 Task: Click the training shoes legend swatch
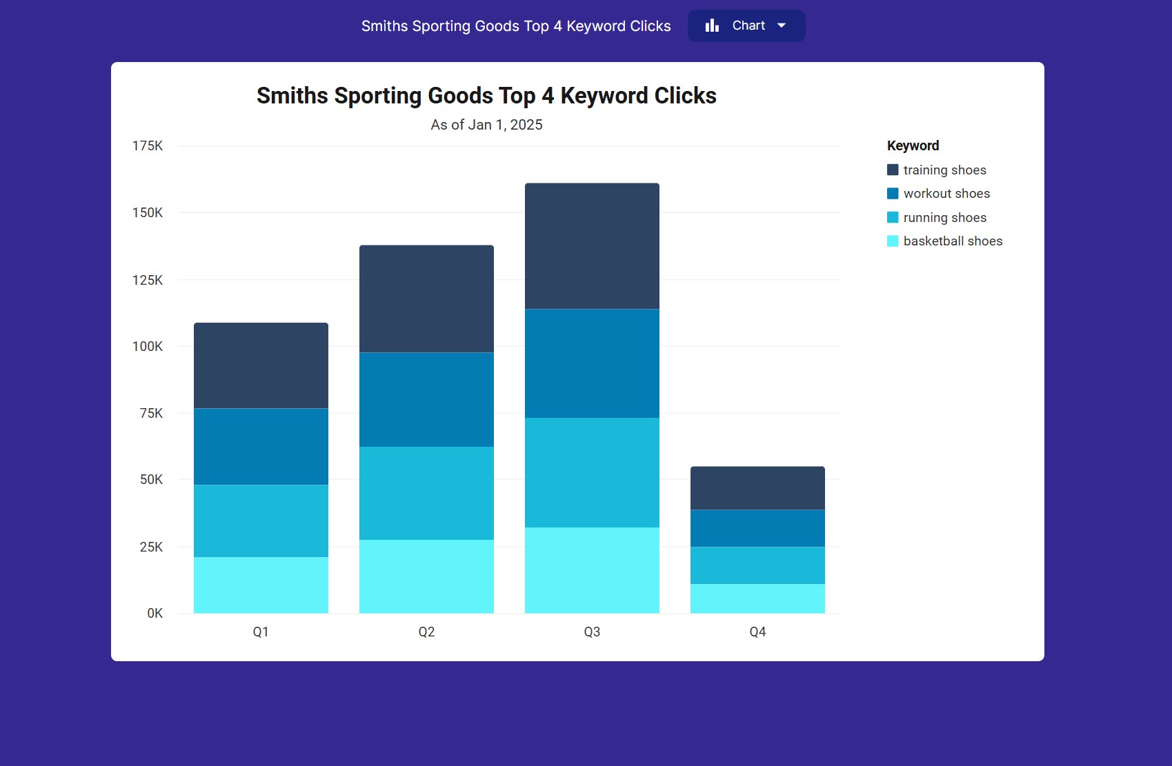893,170
